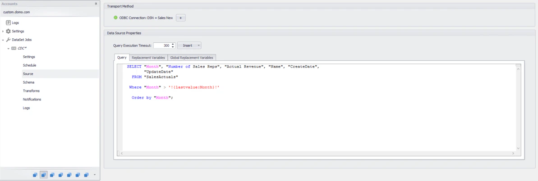
Task: Click the '!{lastvalue:Month}!' variable in query
Action: (194, 87)
